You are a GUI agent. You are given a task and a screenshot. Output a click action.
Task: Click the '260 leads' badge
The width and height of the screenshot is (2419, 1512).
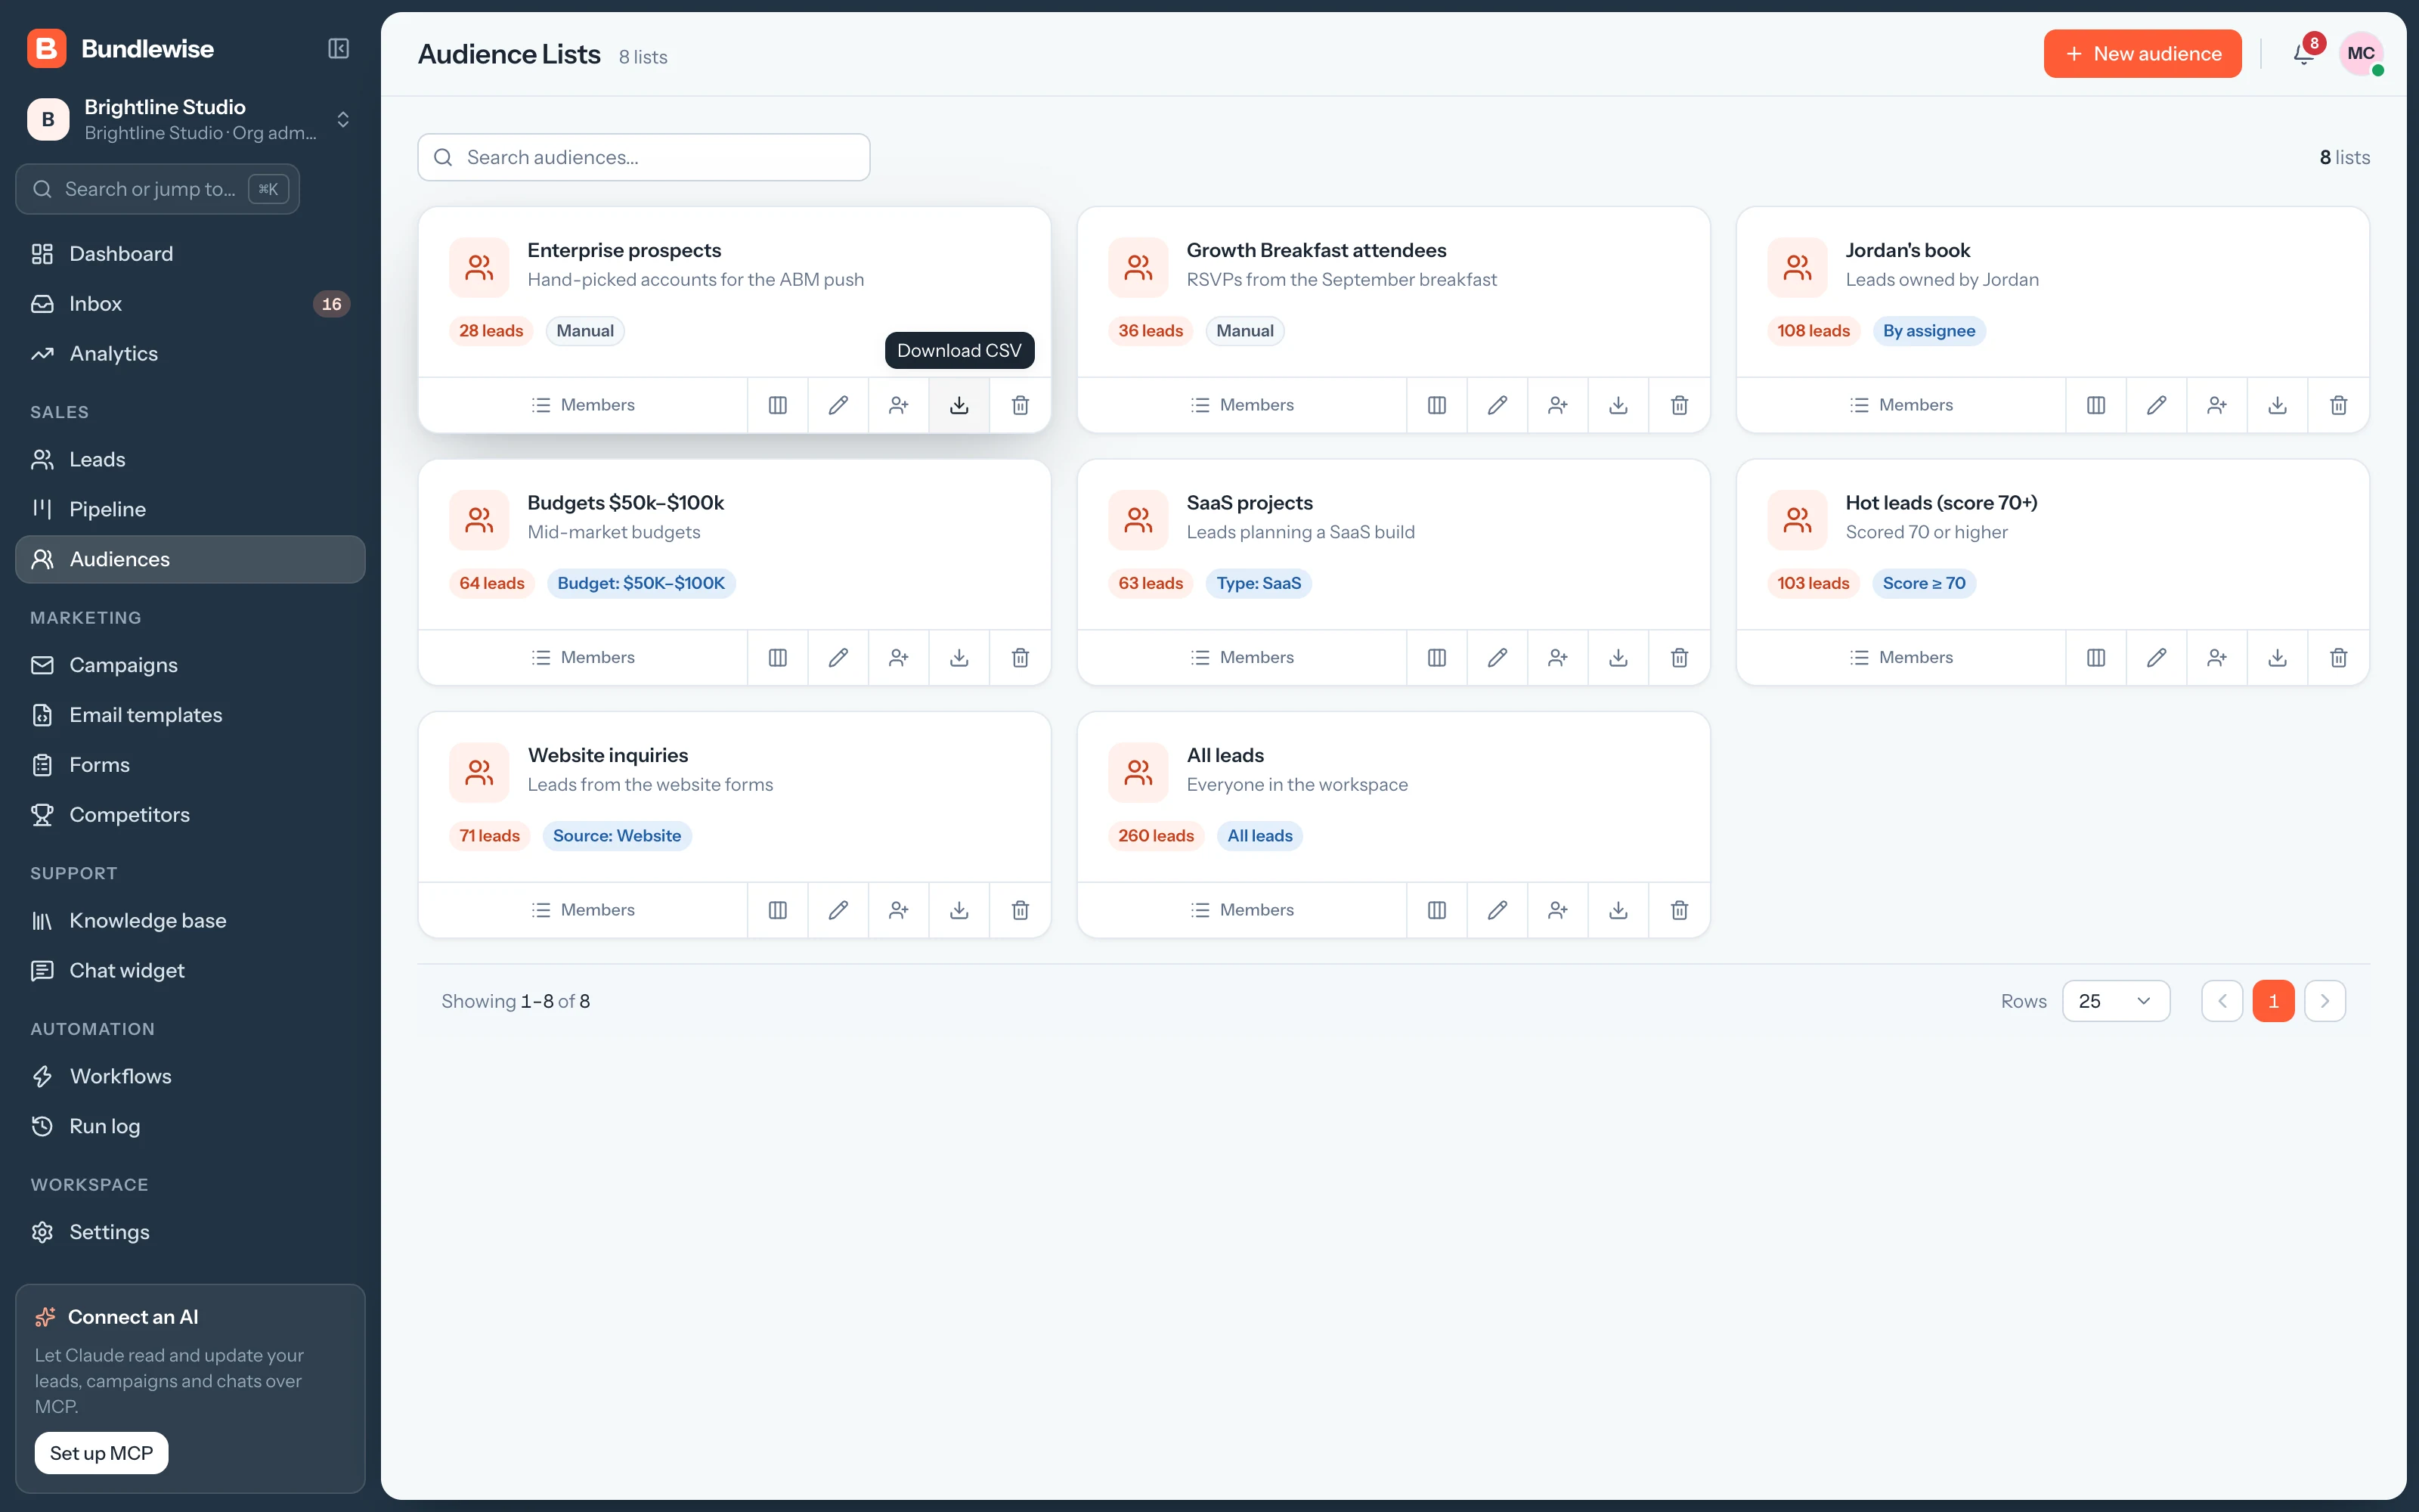1156,836
